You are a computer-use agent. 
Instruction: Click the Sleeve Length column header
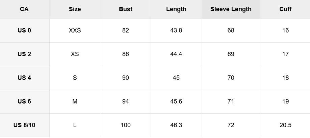pos(231,9)
